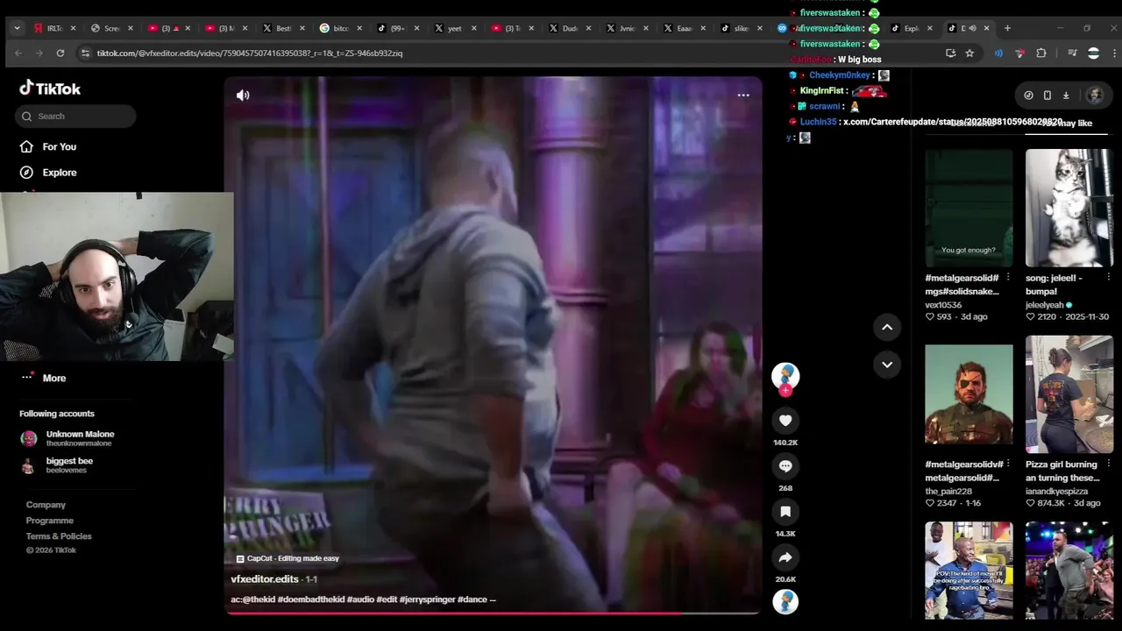Toggle the video sound speaker icon
This screenshot has height=631, width=1122.
(243, 96)
